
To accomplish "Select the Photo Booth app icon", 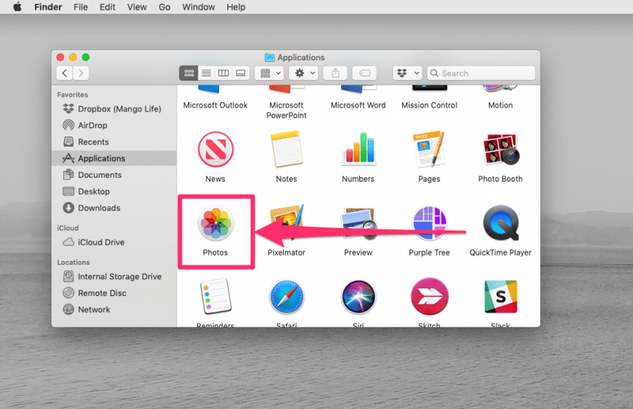I will click(x=500, y=149).
